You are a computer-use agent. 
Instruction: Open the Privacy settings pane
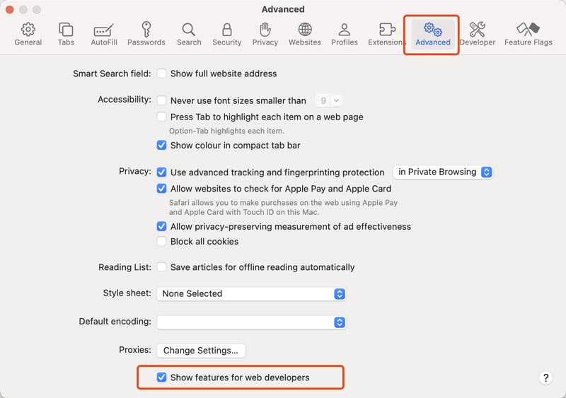(265, 35)
